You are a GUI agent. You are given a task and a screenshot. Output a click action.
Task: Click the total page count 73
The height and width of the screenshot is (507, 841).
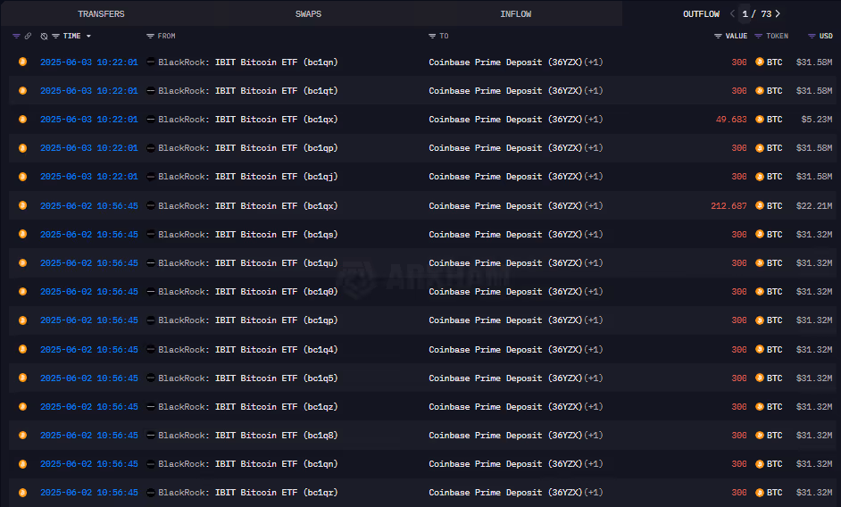pyautogui.click(x=766, y=14)
